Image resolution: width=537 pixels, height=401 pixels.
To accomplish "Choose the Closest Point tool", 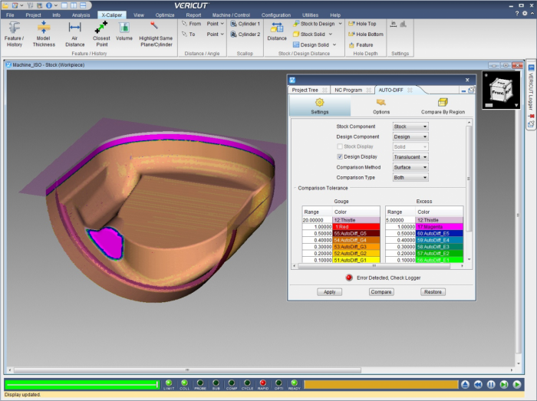I will click(100, 32).
